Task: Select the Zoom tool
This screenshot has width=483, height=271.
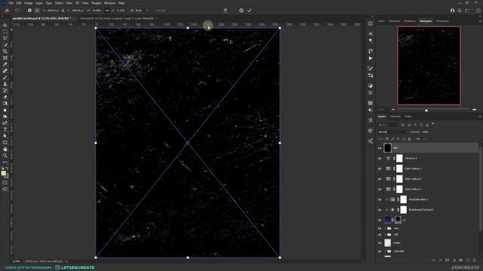Action: coord(5,156)
